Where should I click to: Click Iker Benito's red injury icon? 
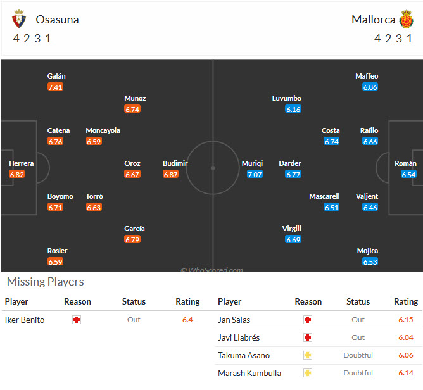click(77, 320)
